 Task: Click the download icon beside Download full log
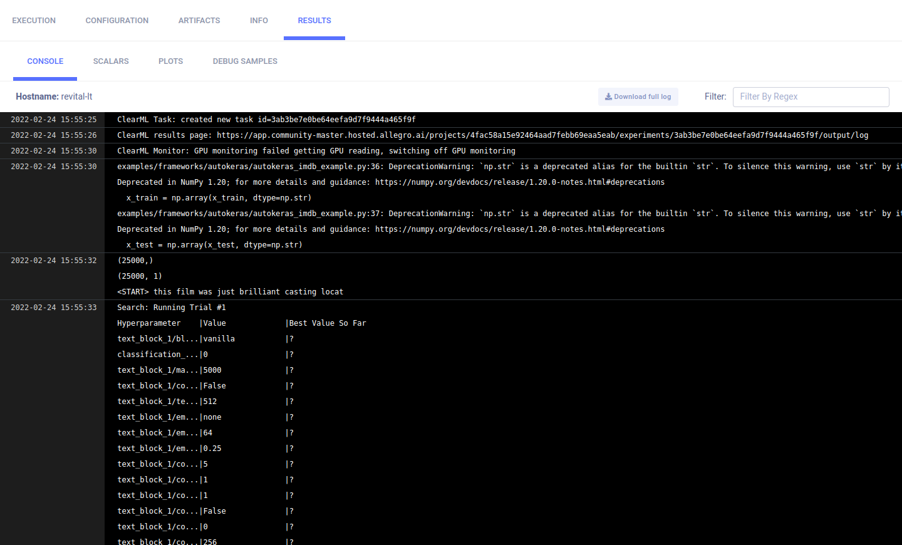click(608, 96)
